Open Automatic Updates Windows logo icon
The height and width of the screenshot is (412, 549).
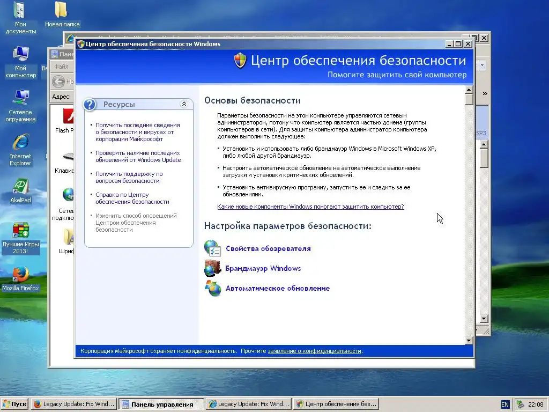tap(213, 288)
